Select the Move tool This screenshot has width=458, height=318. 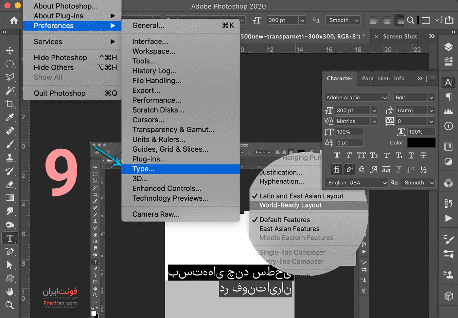(x=10, y=50)
